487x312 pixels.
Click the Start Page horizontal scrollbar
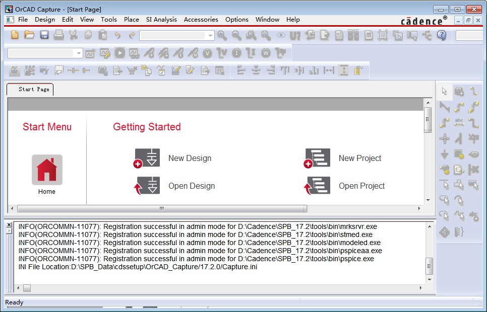pos(161,208)
